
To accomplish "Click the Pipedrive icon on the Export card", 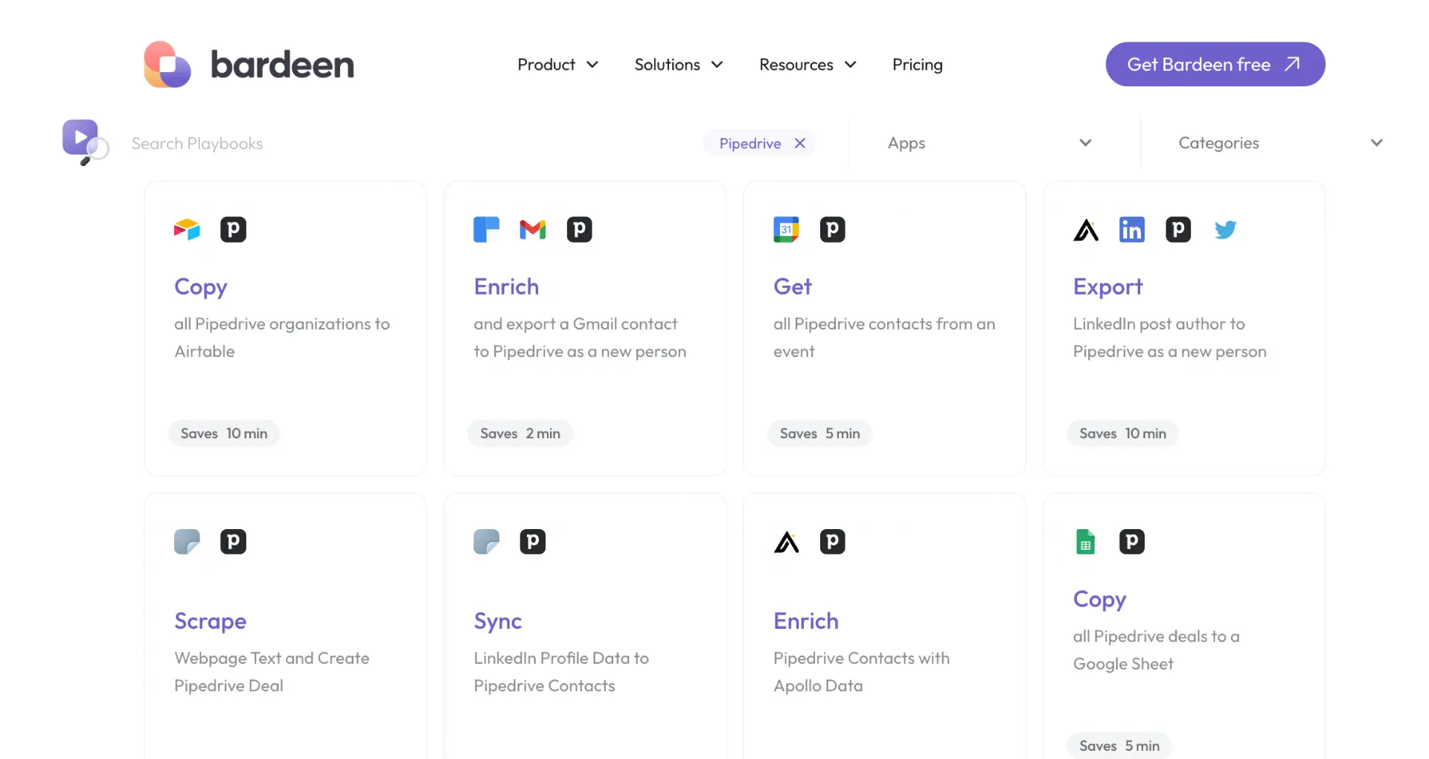I will 1178,229.
